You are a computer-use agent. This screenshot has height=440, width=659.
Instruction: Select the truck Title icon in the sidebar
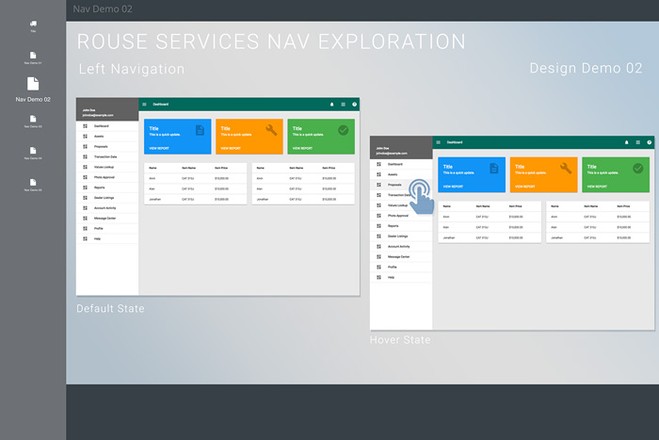(33, 24)
